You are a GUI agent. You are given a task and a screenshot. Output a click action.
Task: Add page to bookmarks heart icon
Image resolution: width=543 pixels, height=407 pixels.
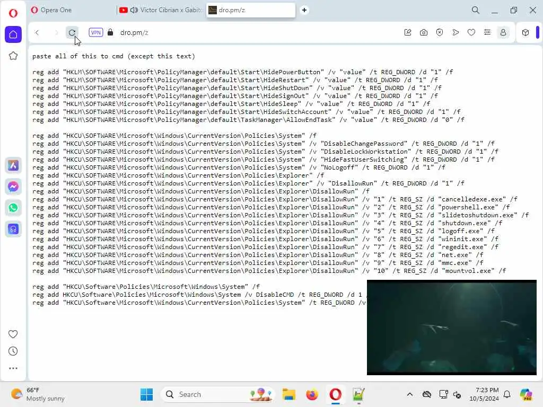(471, 32)
